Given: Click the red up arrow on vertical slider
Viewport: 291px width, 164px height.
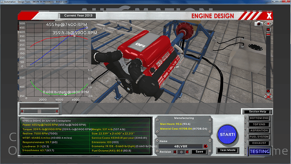Looking at the screenshot, I should [268, 30].
